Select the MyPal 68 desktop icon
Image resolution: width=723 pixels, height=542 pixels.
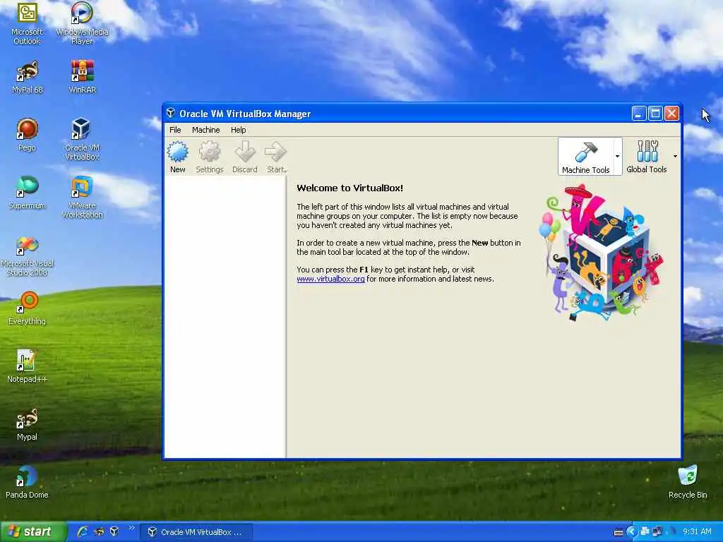[x=27, y=78]
